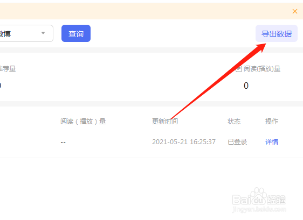Screen dimensions: 303x220
Task: Click the 查询 query button
Action: click(x=76, y=33)
